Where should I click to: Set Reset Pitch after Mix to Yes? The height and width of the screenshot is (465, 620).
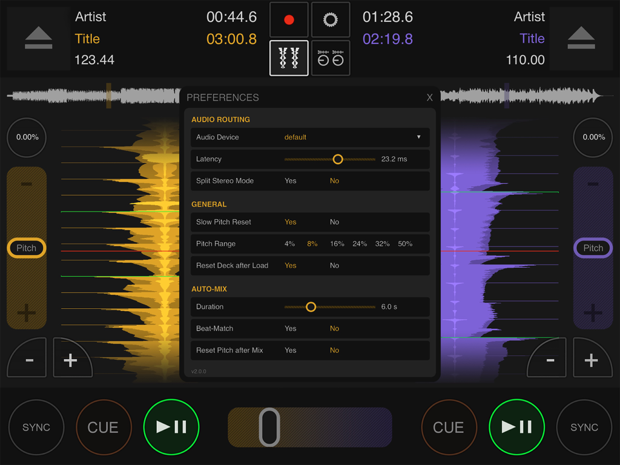290,350
